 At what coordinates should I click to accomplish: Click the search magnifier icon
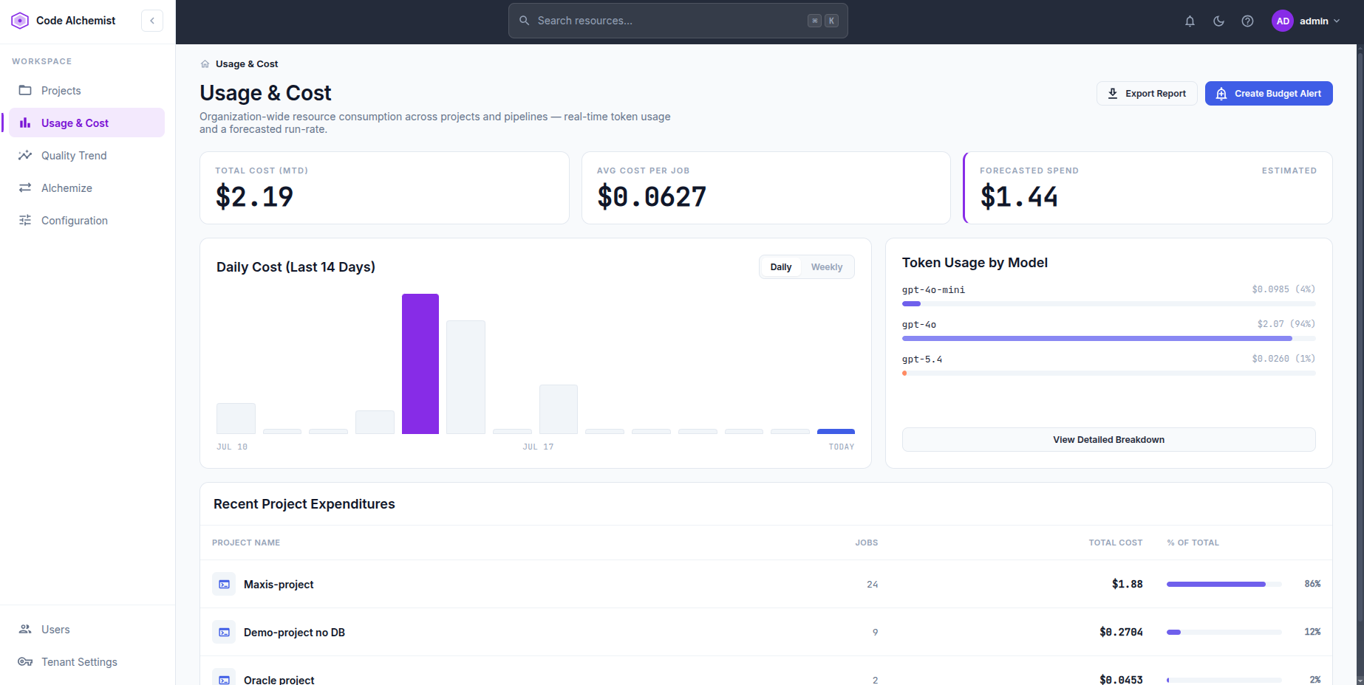(x=524, y=21)
